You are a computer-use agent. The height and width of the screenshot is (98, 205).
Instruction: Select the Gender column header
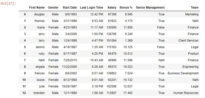tap(53, 8)
